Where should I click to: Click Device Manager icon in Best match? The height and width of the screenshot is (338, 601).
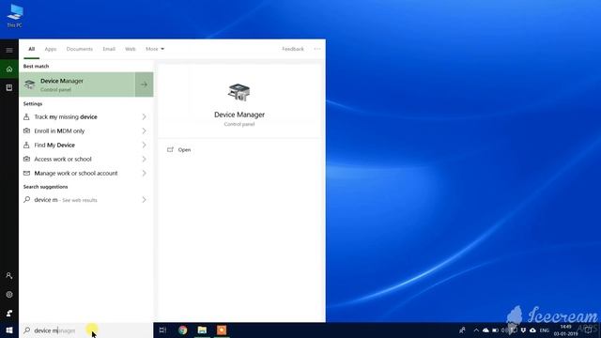30,84
